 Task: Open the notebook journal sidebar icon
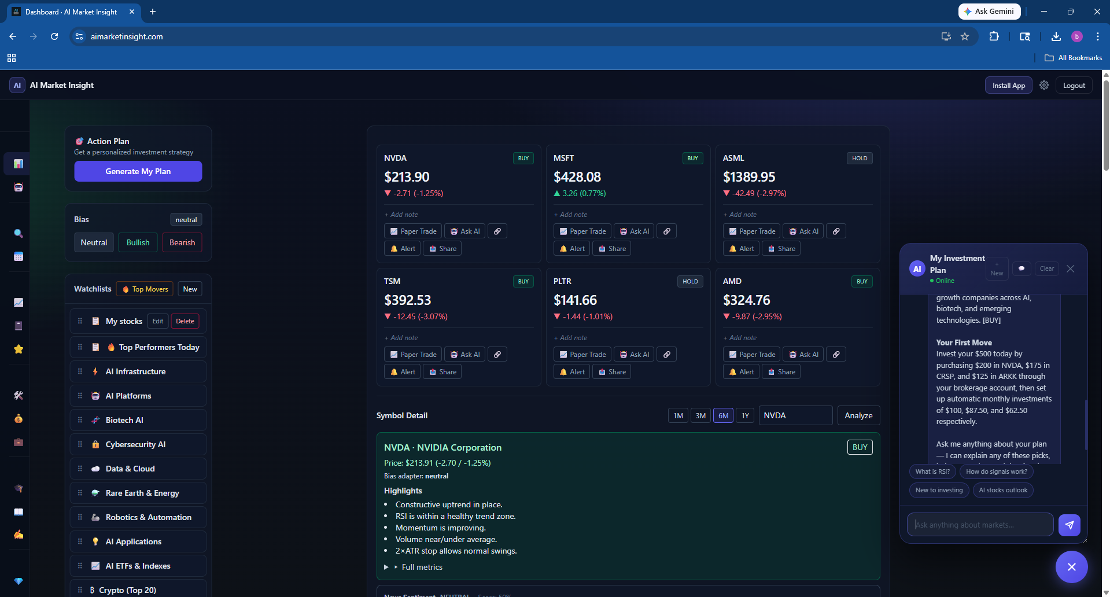click(19, 326)
